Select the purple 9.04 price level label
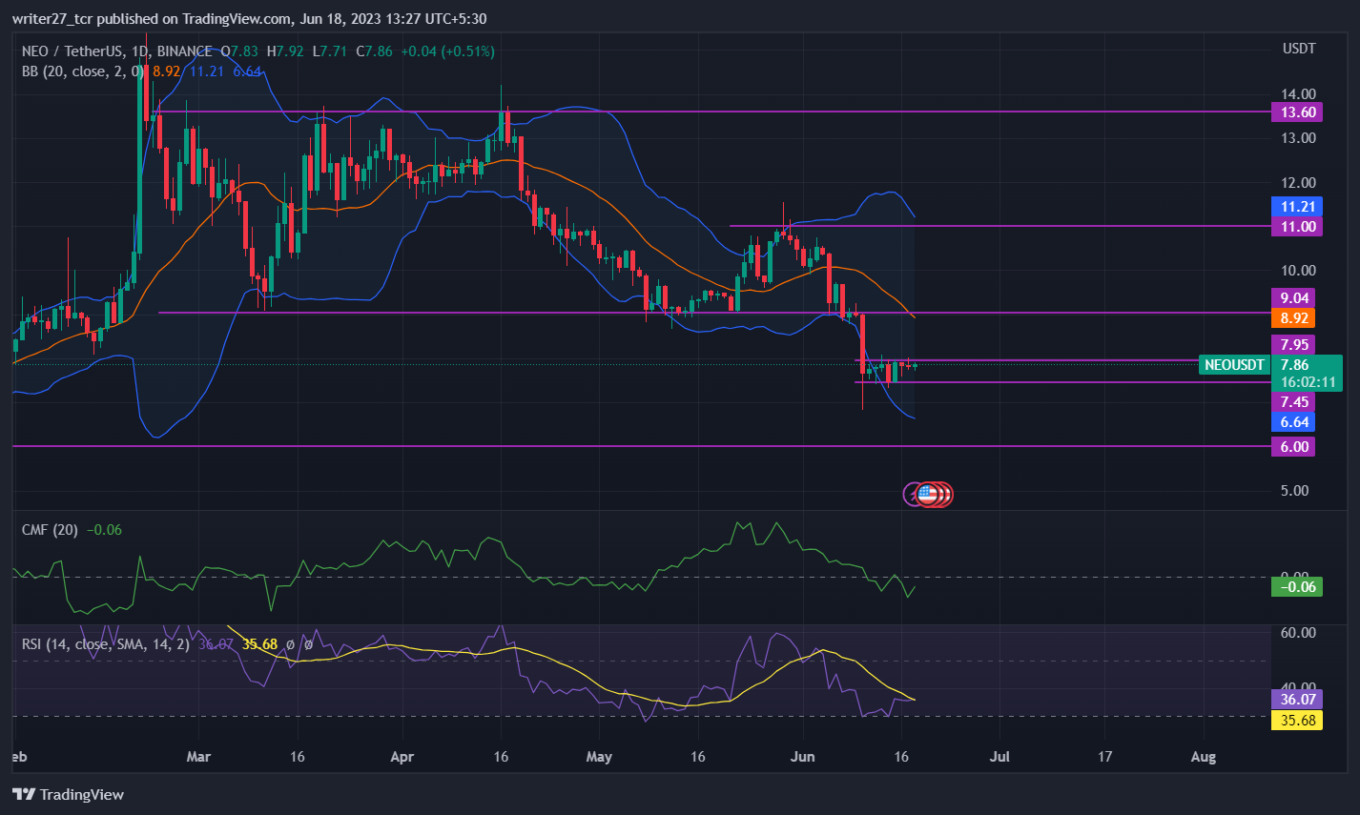 (1293, 298)
